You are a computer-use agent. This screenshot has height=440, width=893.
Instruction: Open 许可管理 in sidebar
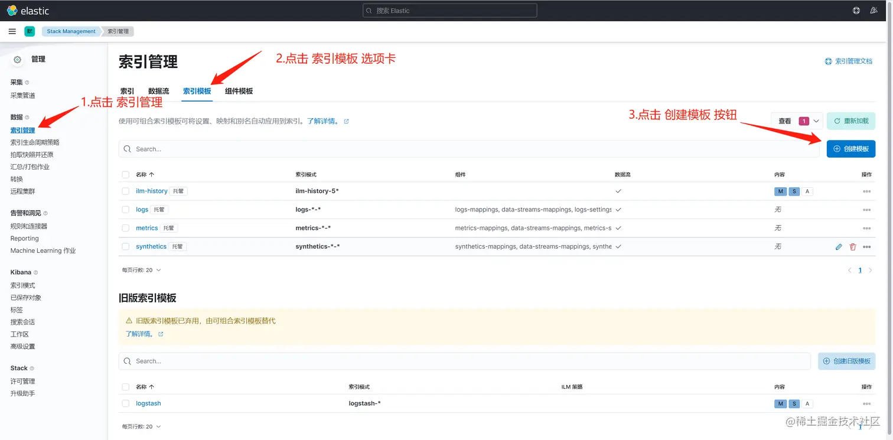point(22,382)
